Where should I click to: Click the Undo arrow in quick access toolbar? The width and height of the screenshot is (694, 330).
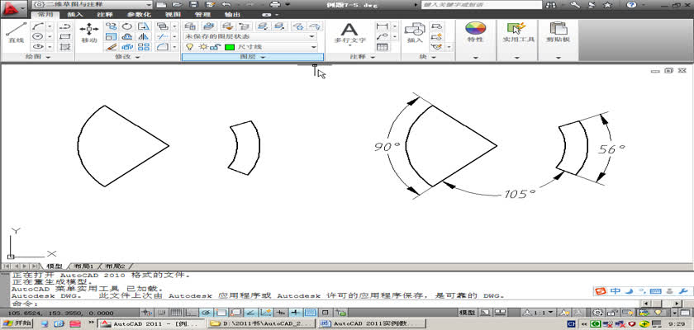226,4
